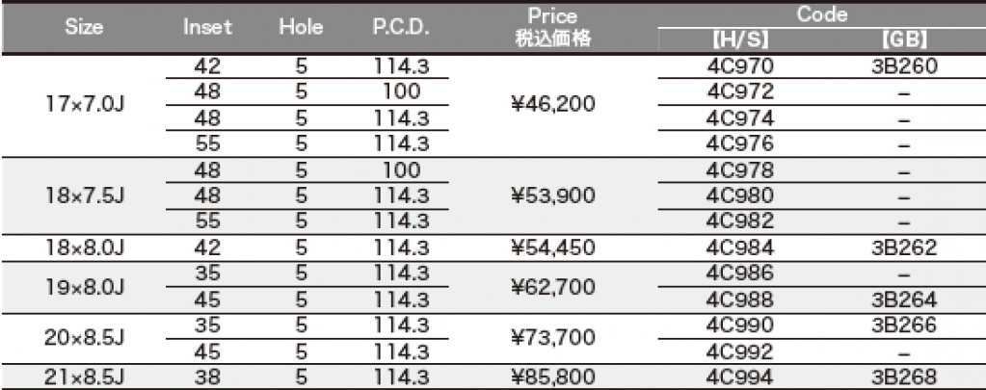Click the 【GB】 sub-header
This screenshot has width=986, height=390.
904,40
